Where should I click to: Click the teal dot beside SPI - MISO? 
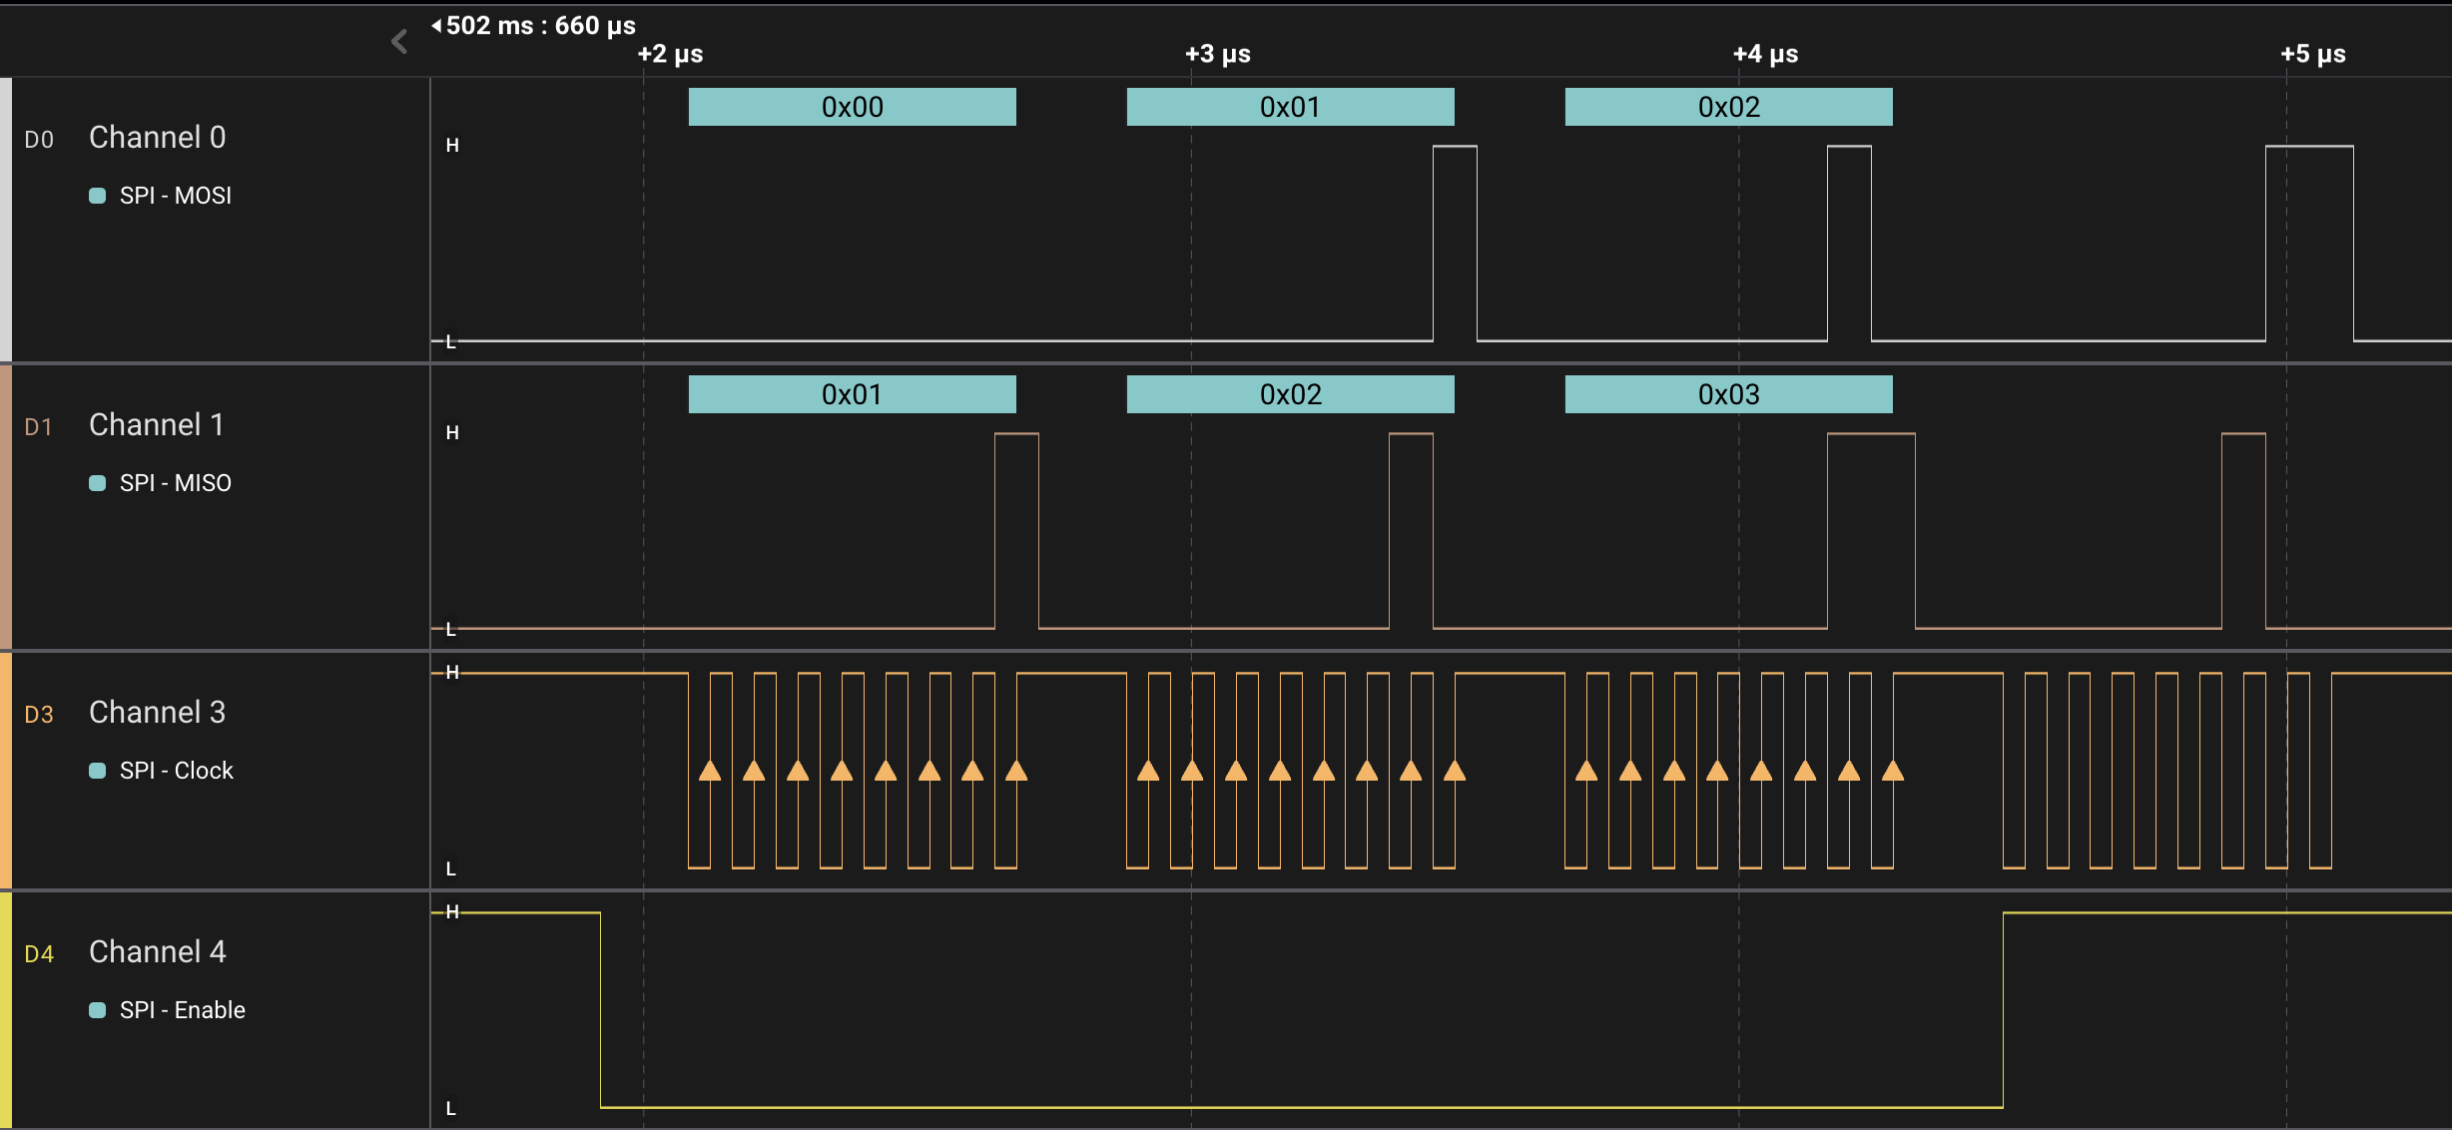point(97,483)
